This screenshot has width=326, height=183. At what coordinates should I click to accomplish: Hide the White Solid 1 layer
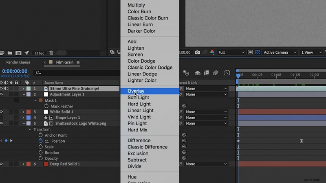pos(2,111)
